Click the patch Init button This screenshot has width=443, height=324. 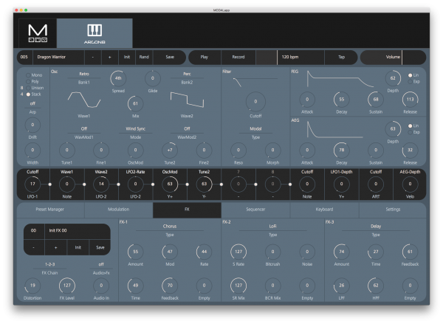coord(127,57)
